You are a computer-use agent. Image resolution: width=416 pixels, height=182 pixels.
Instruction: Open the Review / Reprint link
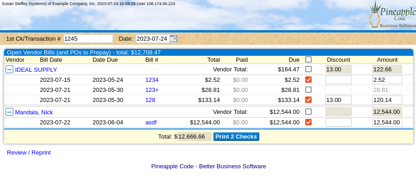[28, 153]
